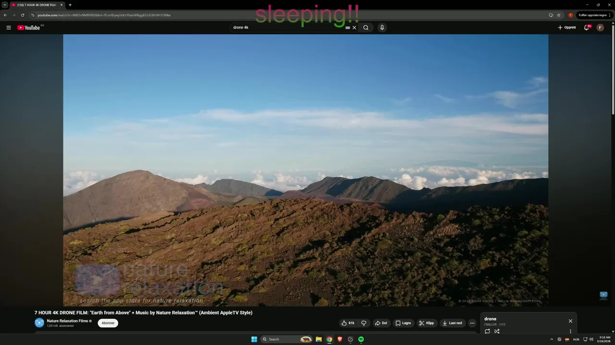The image size is (615, 345).
Task: Click the browser forward arrow
Action: point(13,15)
